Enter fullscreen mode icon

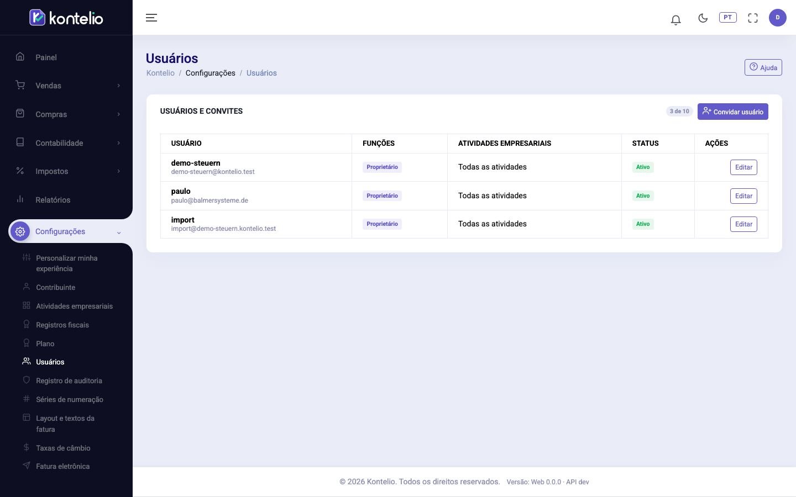point(753,18)
